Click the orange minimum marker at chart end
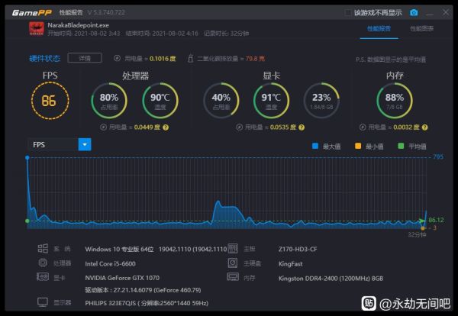This screenshot has width=458, height=316. (423, 228)
